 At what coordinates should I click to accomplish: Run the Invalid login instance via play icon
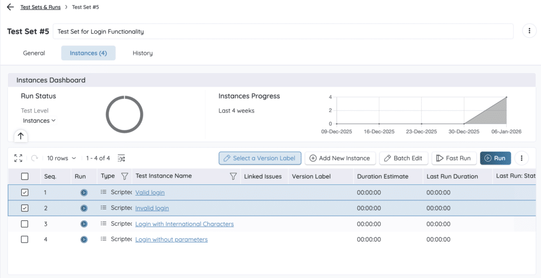coord(84,208)
